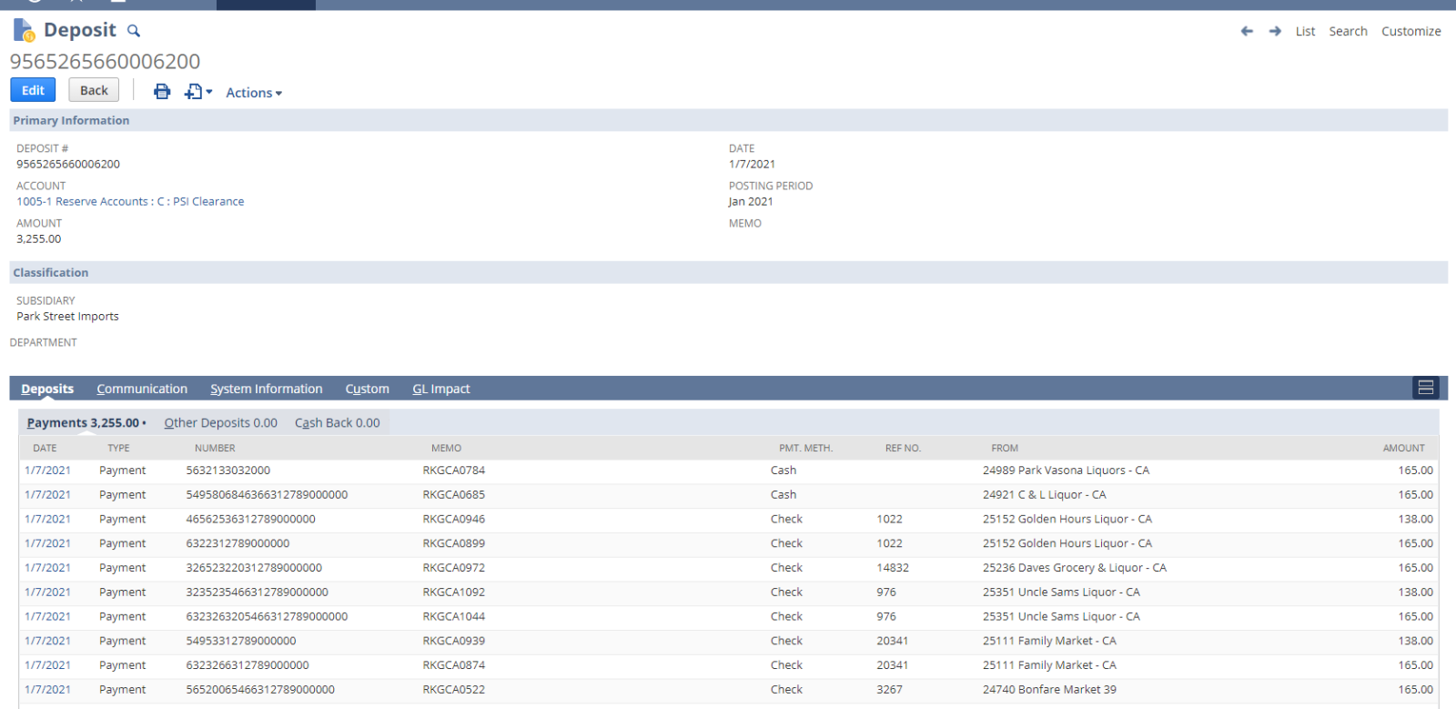Open date link for memo RKGCA1092 row

(x=47, y=592)
